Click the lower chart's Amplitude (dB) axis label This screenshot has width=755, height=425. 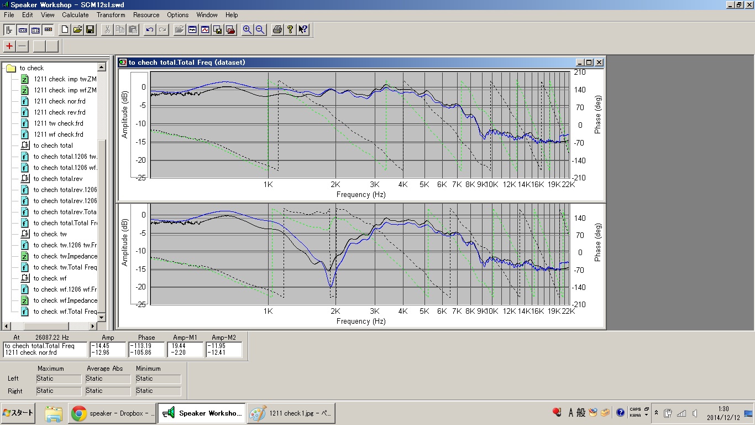pyautogui.click(x=125, y=241)
